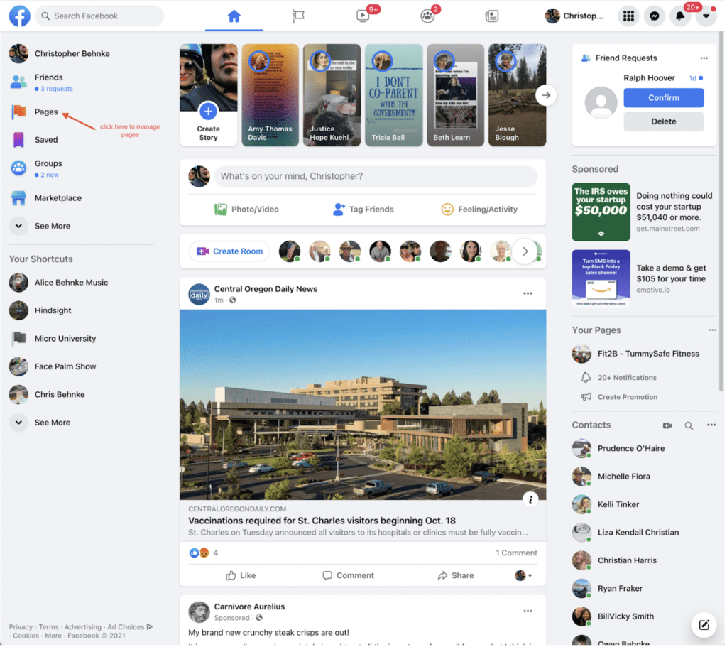Click Photo/Video post option
727x647 pixels.
(x=246, y=210)
